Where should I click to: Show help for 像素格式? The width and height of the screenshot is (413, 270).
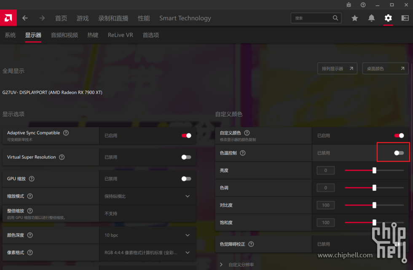[30, 252]
